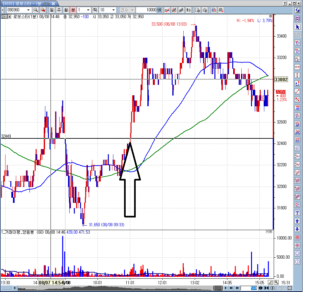The height and width of the screenshot is (292, 321).
Task: Pick the text 'T' annotation tool
Action: click(297, 213)
